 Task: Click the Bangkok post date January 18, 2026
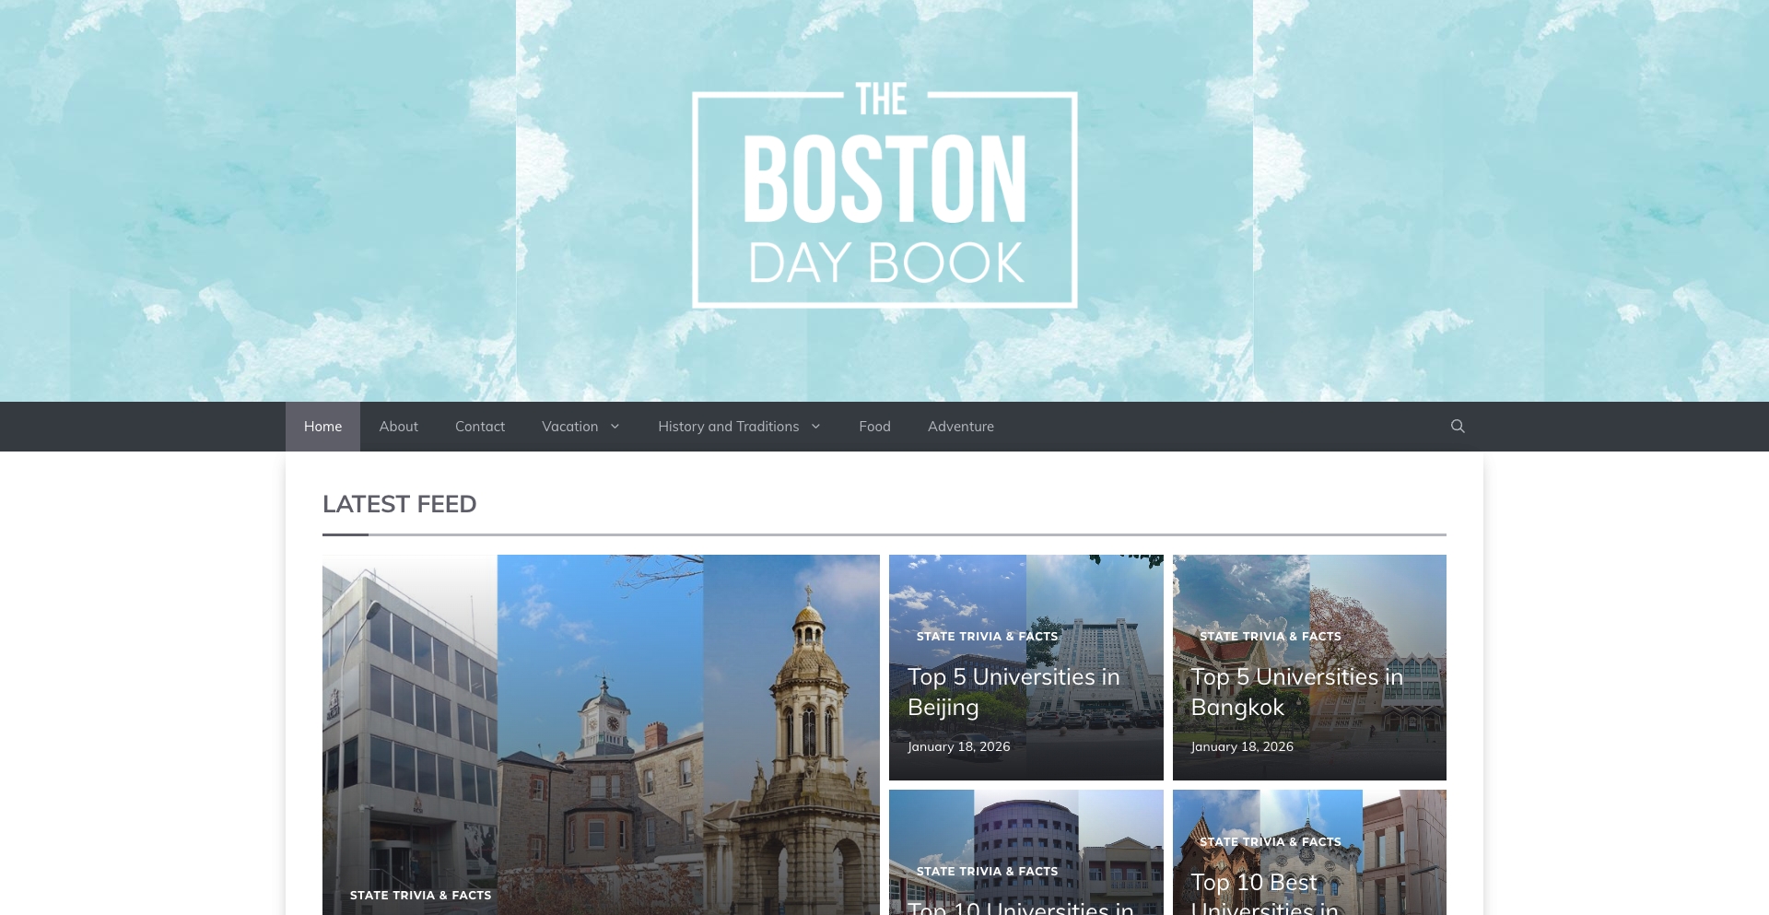[1241, 746]
